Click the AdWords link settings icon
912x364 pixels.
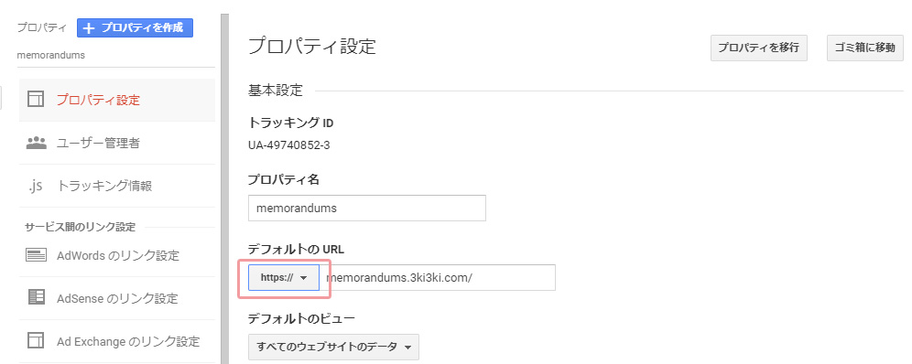click(x=36, y=255)
